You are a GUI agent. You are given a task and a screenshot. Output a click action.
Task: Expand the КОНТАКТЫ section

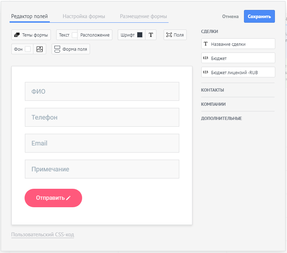point(212,90)
